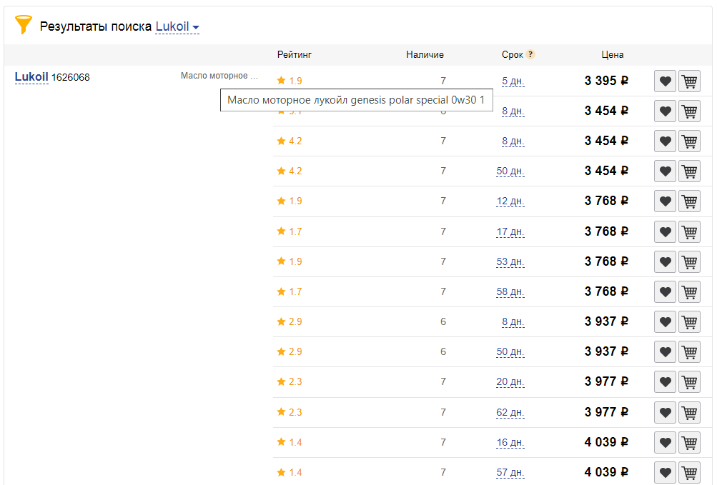Click the 'Результаты поиска' heading text

[96, 26]
